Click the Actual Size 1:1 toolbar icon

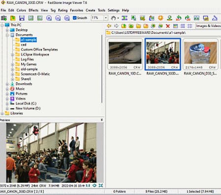(x=67, y=18)
